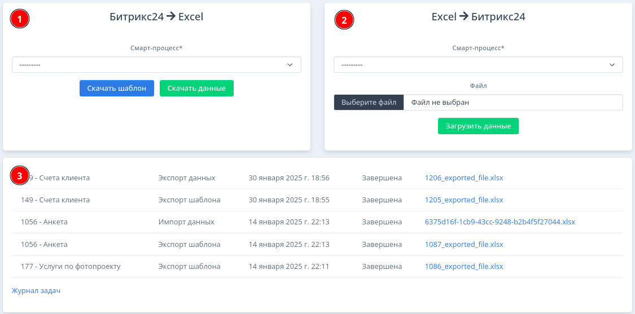Open file 1086_exported_file.xlsx

(x=464, y=266)
